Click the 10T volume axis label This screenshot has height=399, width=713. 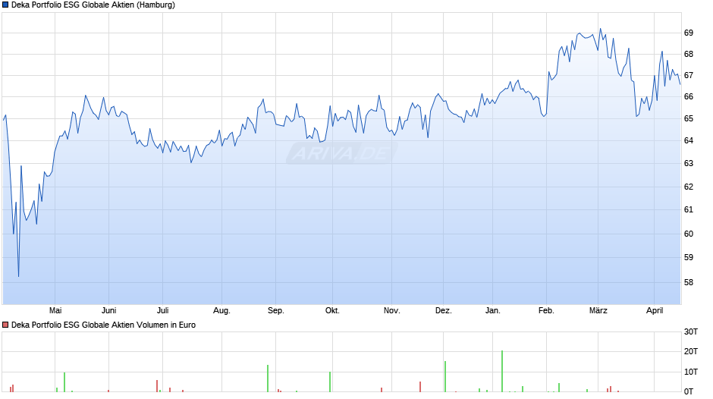(x=691, y=372)
